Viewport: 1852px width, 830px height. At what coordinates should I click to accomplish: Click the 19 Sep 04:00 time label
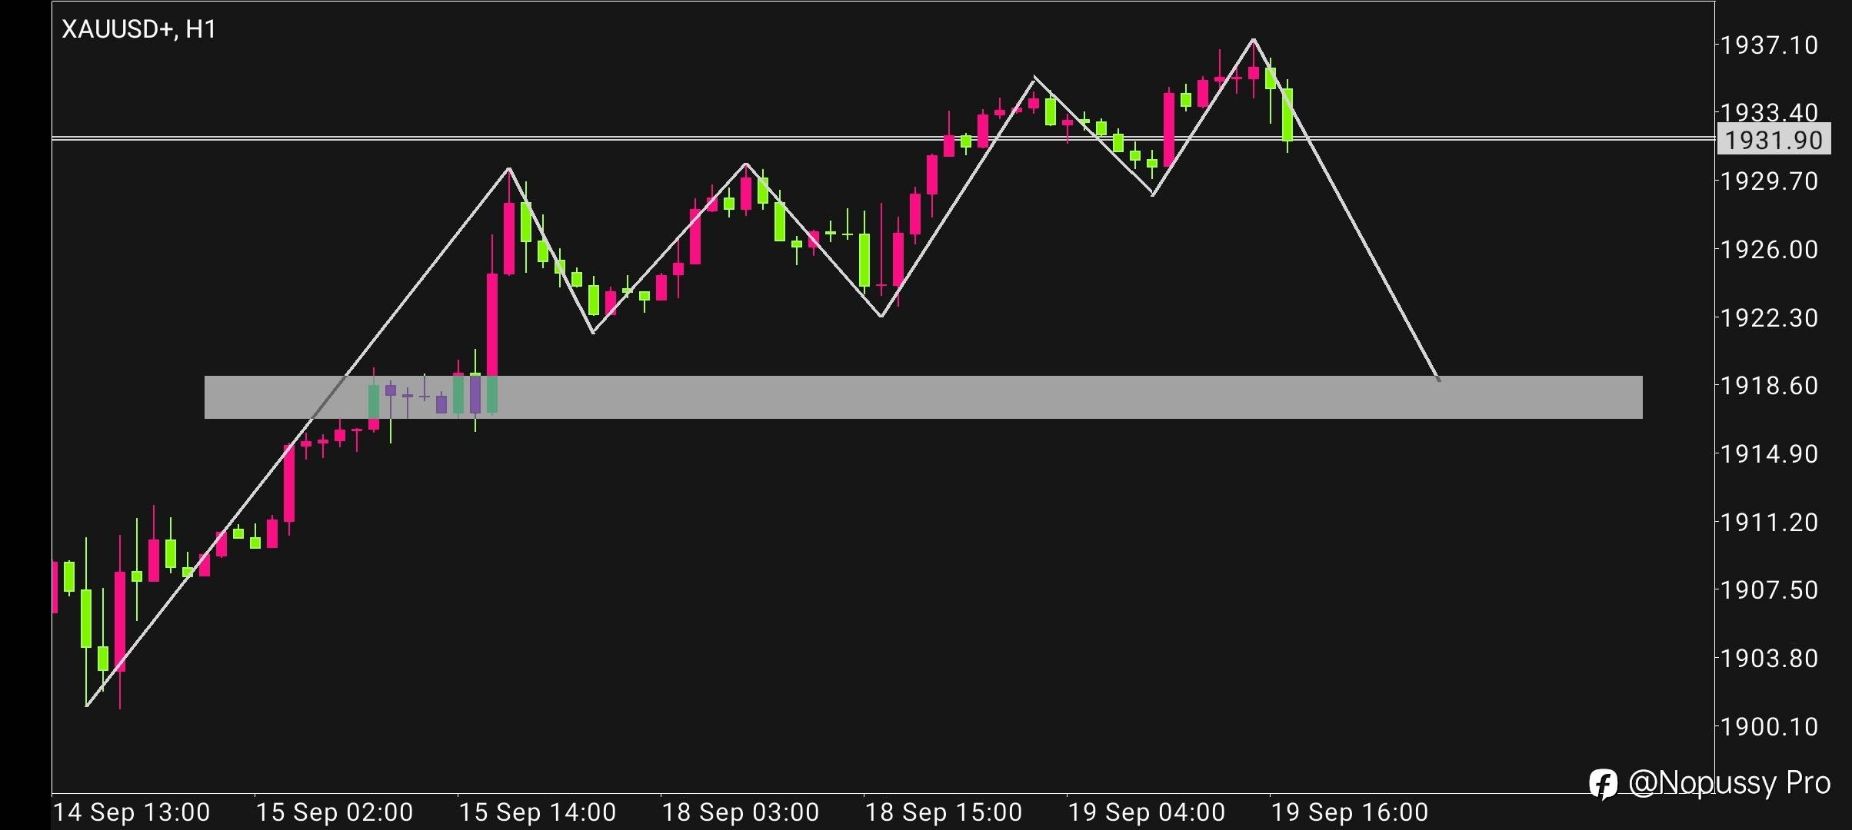pyautogui.click(x=1147, y=812)
